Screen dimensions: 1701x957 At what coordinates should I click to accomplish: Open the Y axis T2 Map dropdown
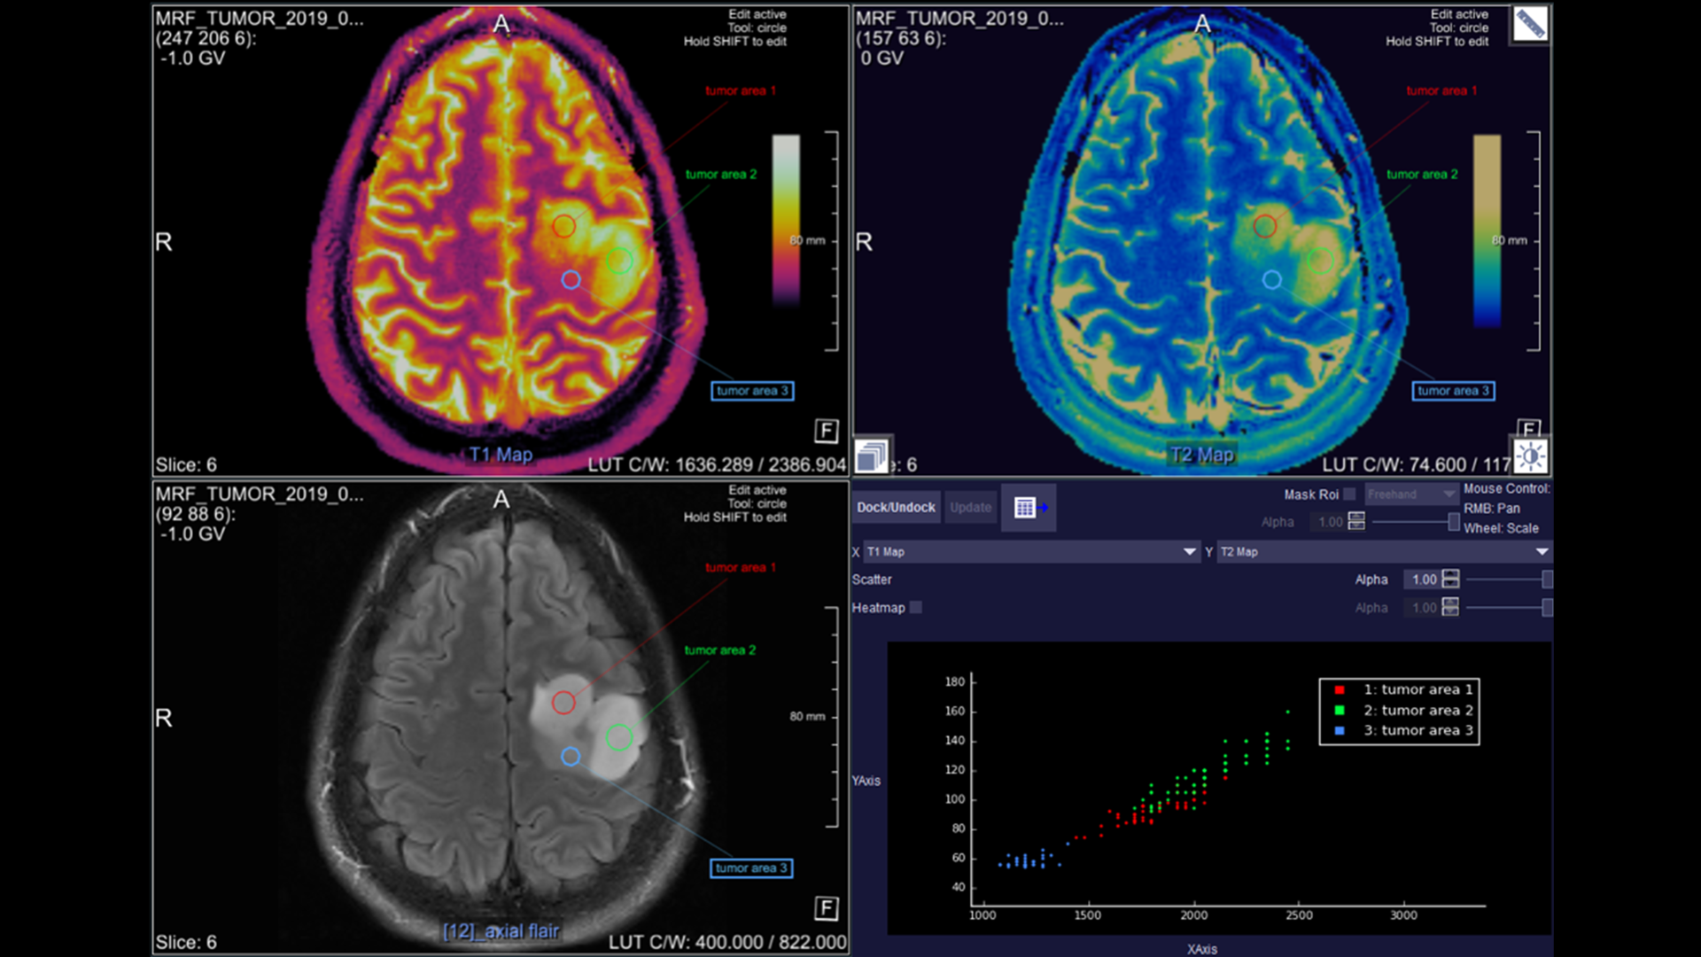coord(1384,552)
